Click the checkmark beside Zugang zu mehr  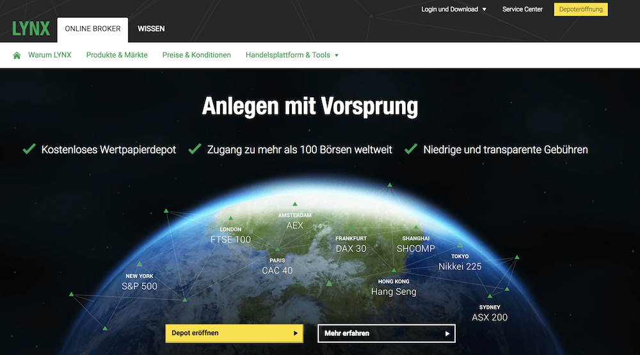(195, 149)
